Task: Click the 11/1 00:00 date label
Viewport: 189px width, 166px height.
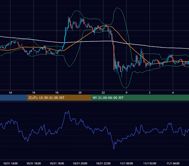Action: tap(126, 163)
